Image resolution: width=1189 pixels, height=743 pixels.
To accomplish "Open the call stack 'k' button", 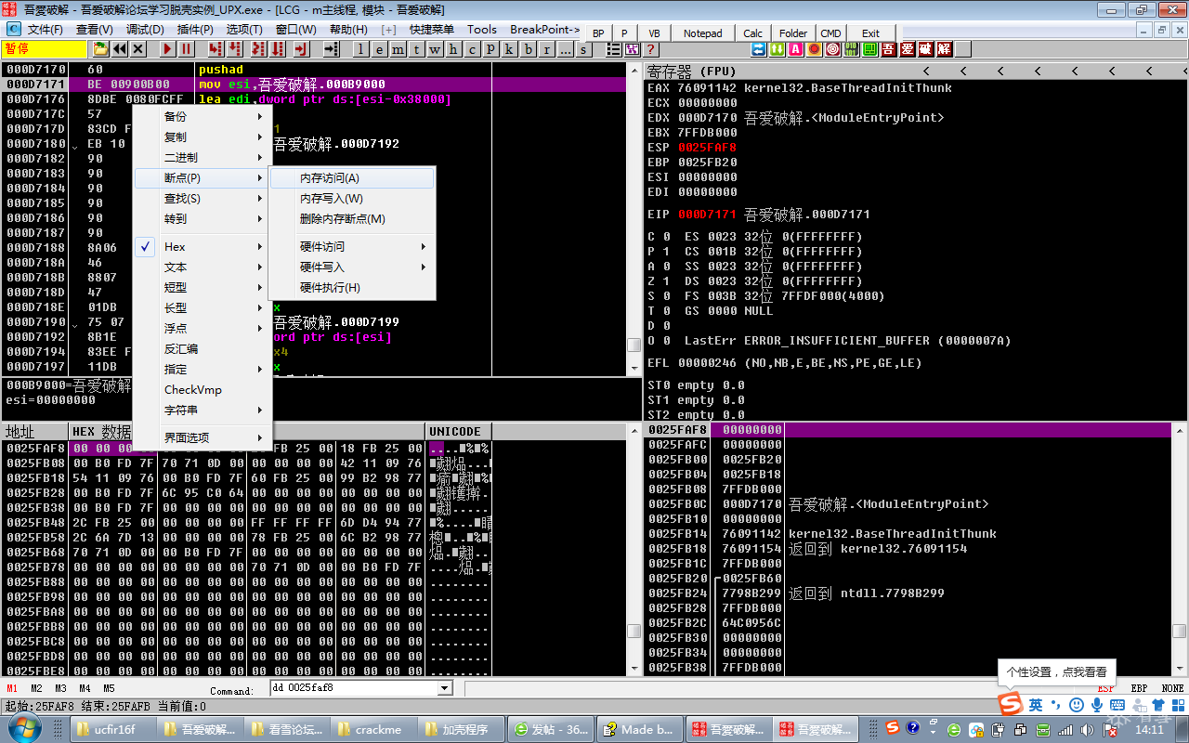I will click(x=509, y=49).
